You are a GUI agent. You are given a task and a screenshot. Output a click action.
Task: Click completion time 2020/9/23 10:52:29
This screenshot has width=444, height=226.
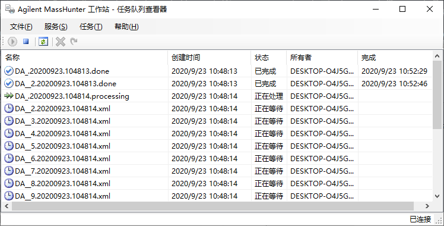click(394, 71)
